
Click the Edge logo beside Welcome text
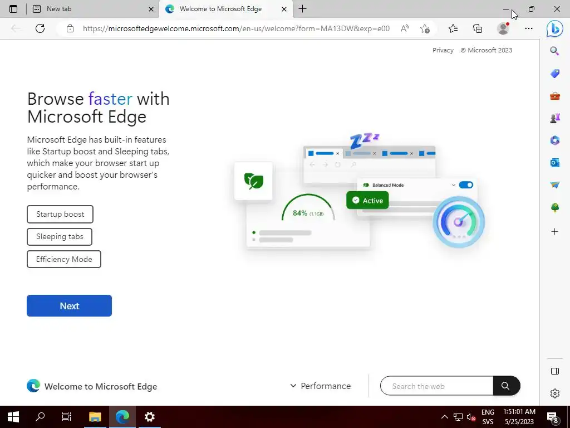click(x=33, y=386)
